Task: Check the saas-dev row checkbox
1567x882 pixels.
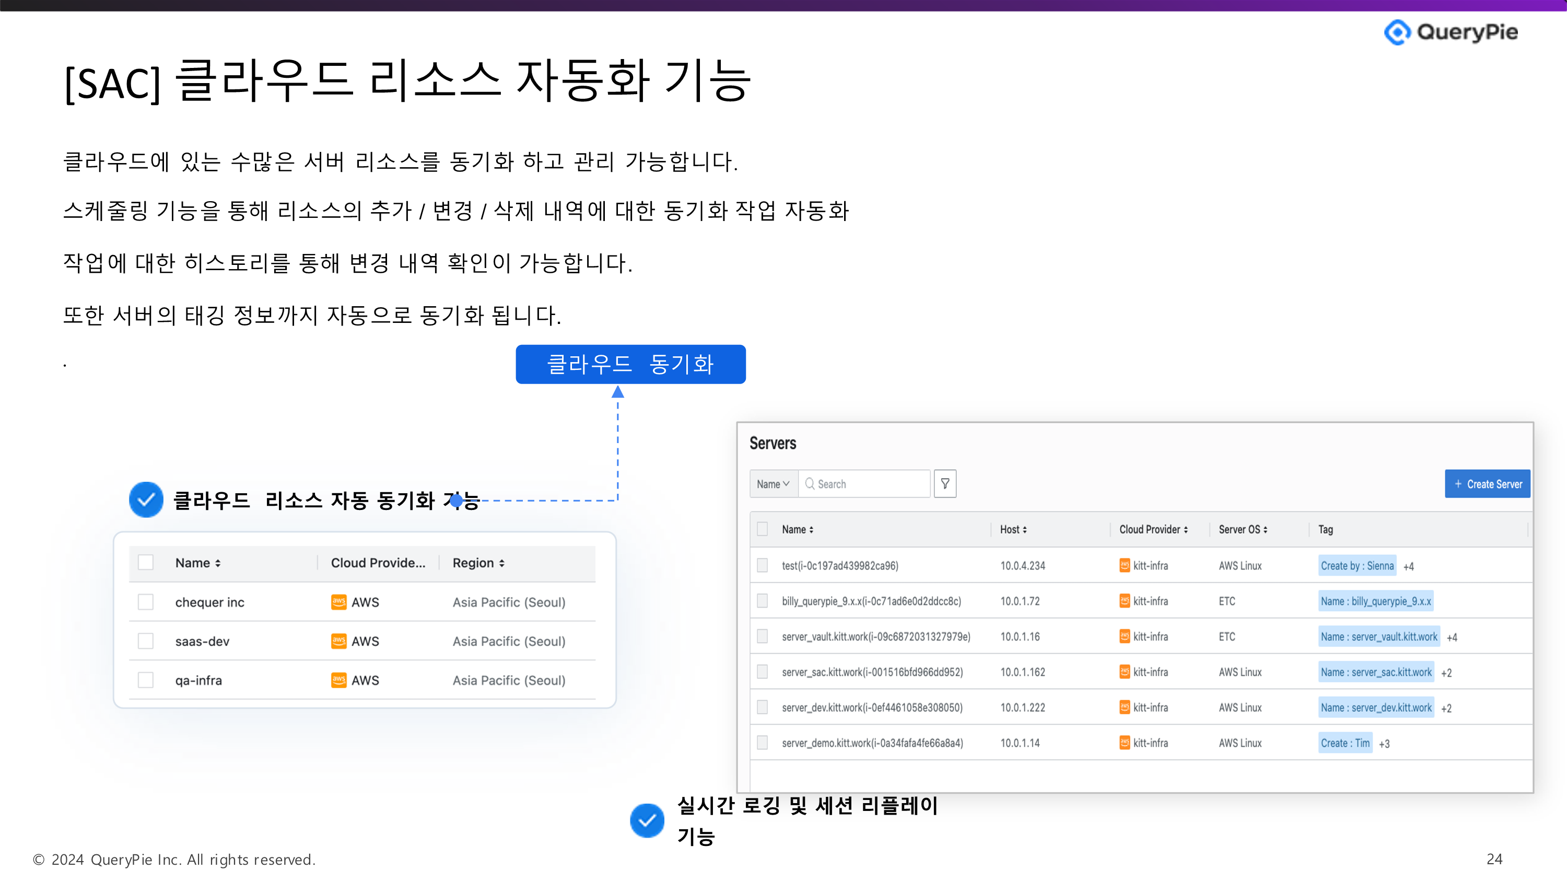Action: 145,641
